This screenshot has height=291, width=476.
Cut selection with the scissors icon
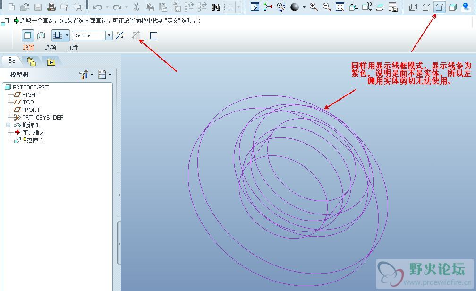tap(136, 7)
